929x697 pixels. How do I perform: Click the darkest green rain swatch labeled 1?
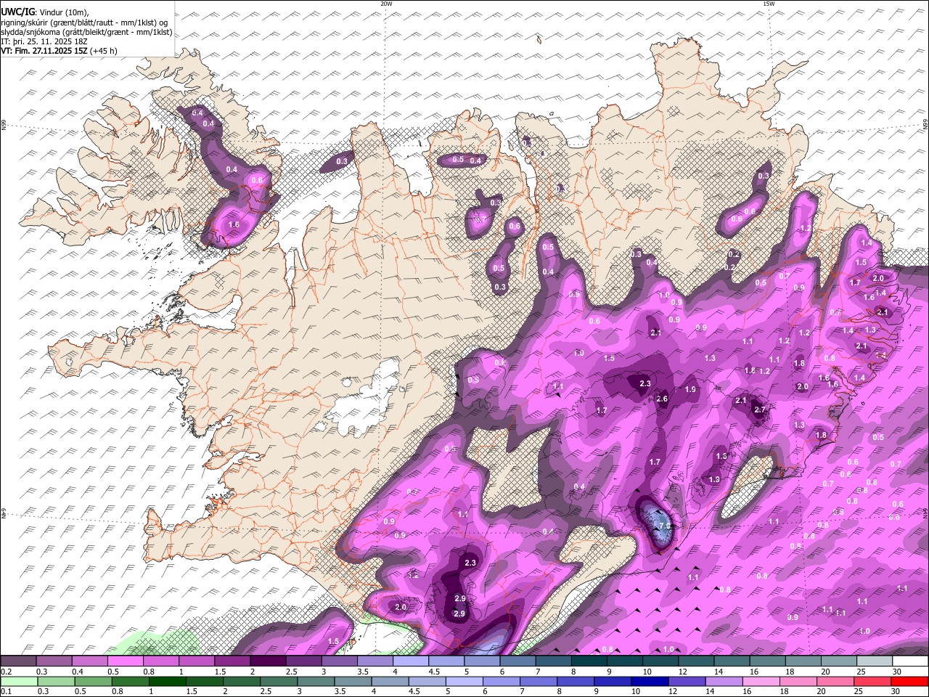pyautogui.click(x=167, y=682)
